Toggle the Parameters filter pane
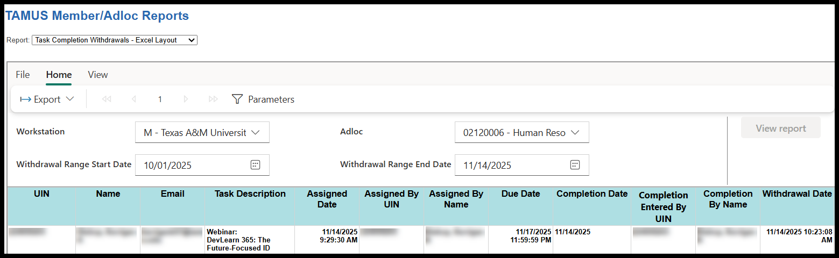This screenshot has height=258, width=839. (263, 99)
